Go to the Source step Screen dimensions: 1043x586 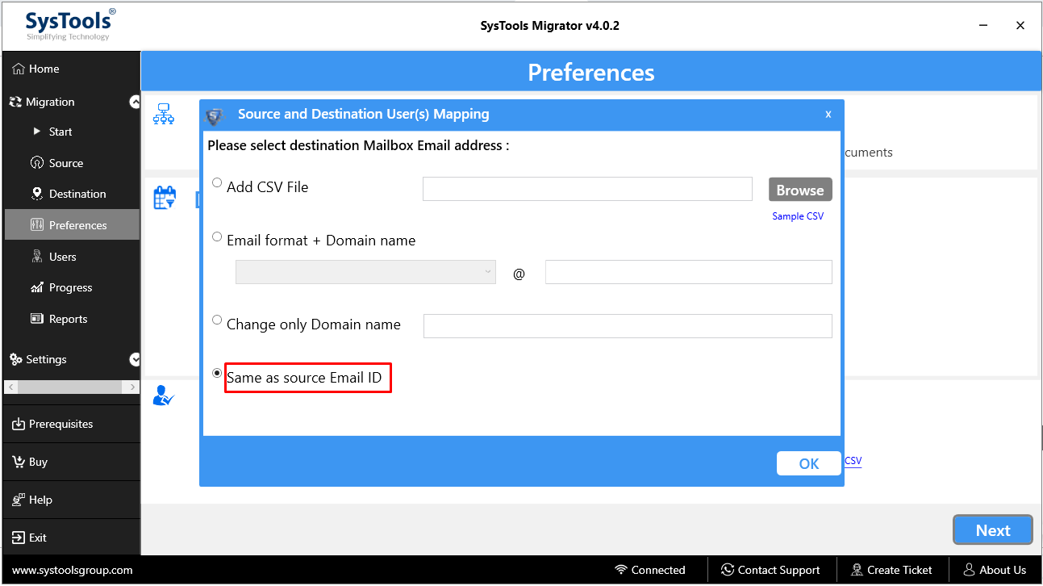coord(66,163)
